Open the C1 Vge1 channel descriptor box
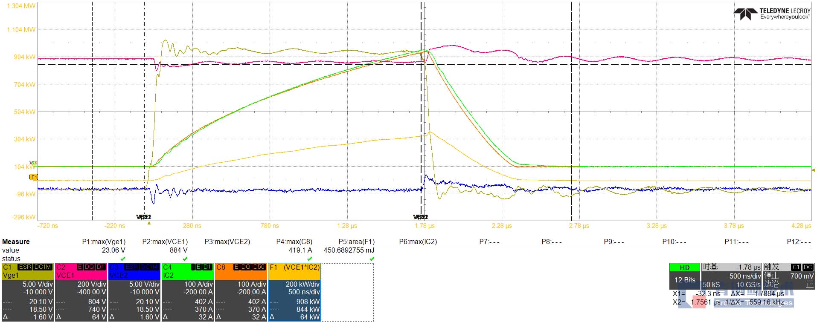The image size is (817, 322). click(x=28, y=292)
